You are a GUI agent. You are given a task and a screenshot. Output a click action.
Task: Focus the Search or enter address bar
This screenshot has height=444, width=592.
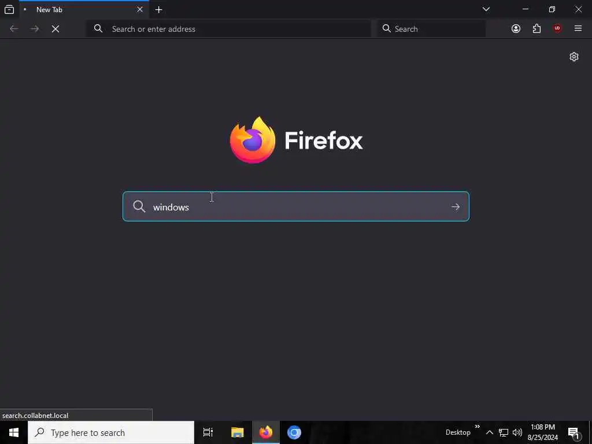coord(228,29)
